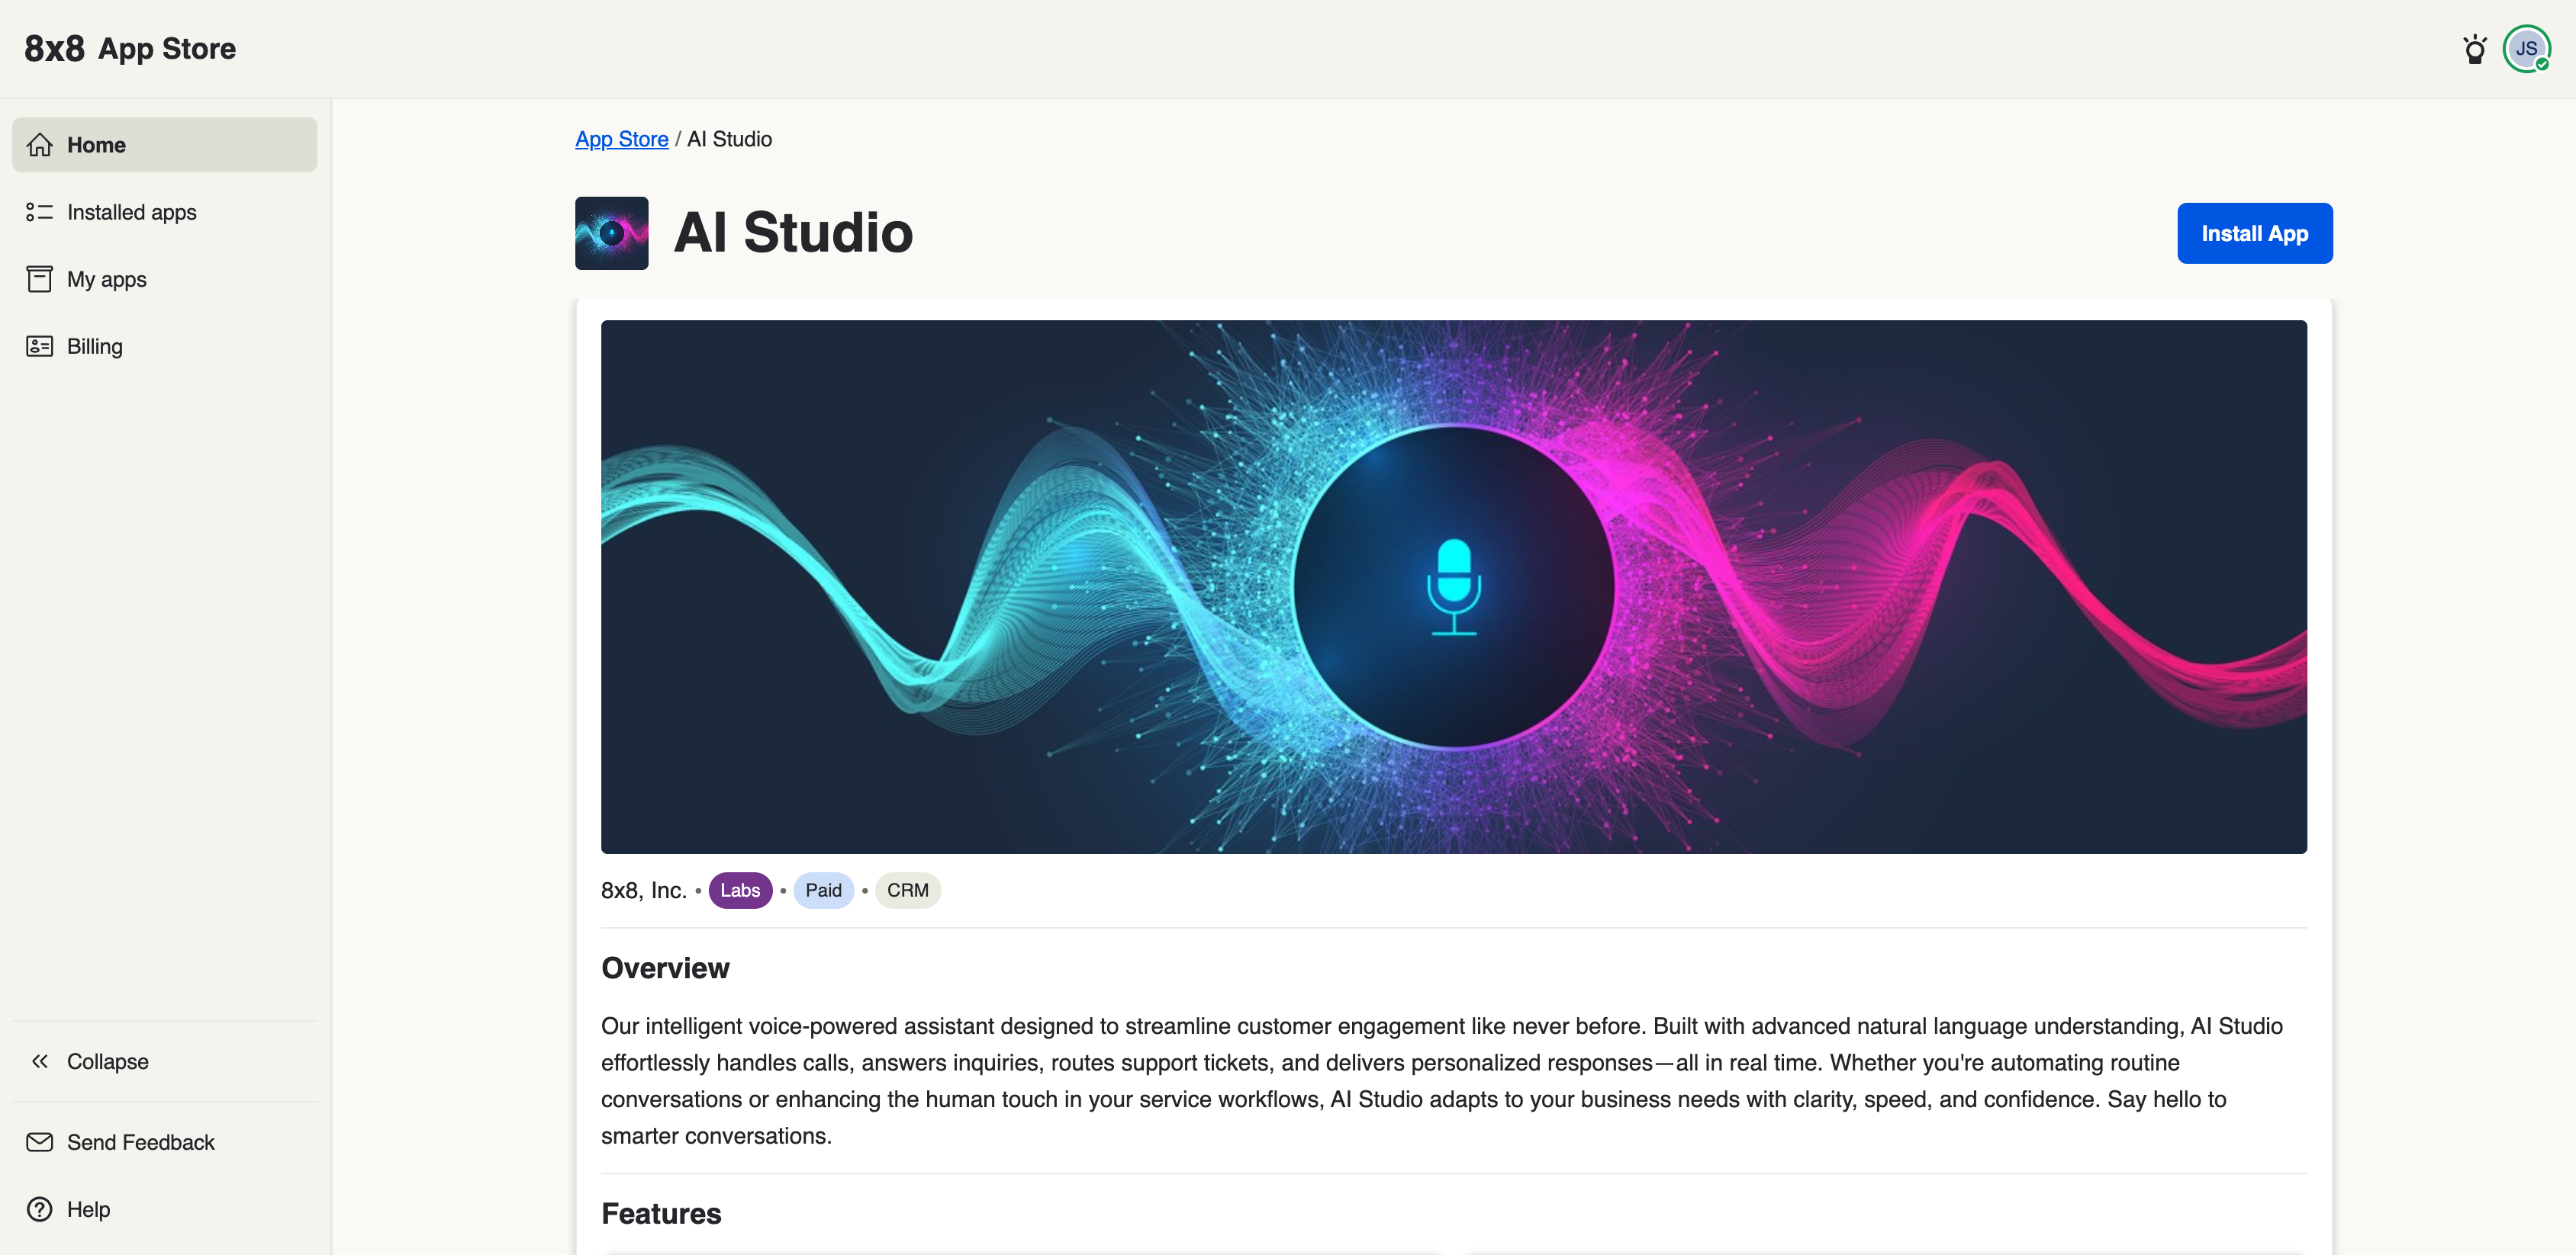Click the lightbulb icon in the header

point(2475,49)
